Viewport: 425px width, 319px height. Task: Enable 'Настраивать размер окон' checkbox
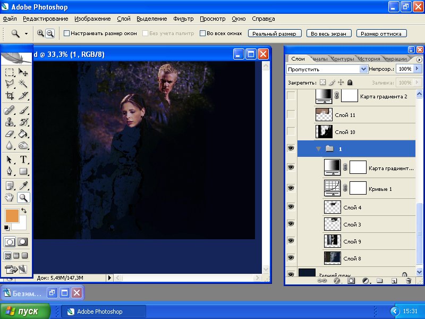click(x=67, y=33)
